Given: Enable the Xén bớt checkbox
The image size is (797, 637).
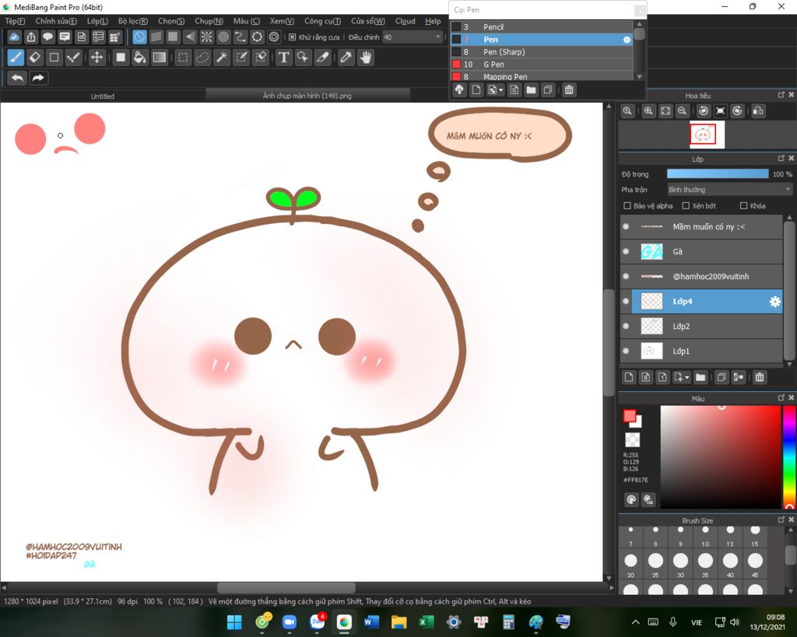Looking at the screenshot, I should pos(686,206).
